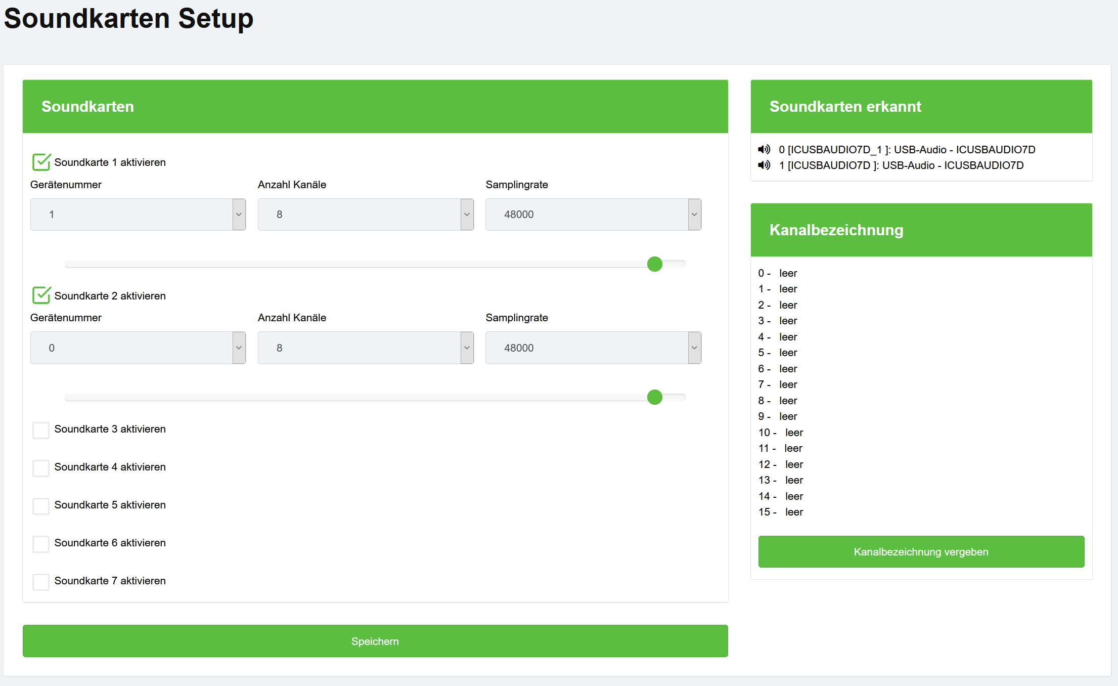Click speaker icon for ICUSBAUDIO7D_1 device
The width and height of the screenshot is (1118, 686).
(x=764, y=149)
